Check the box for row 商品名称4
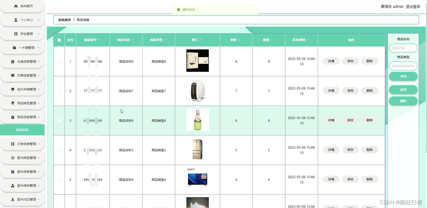 pyautogui.click(x=59, y=180)
